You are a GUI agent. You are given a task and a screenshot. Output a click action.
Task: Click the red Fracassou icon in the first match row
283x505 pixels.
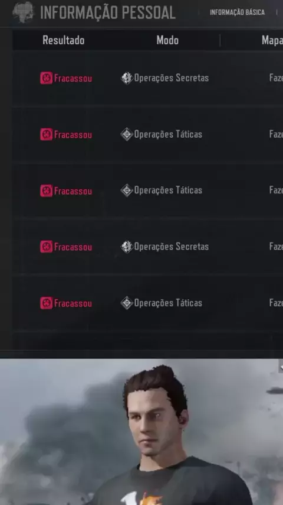(46, 78)
